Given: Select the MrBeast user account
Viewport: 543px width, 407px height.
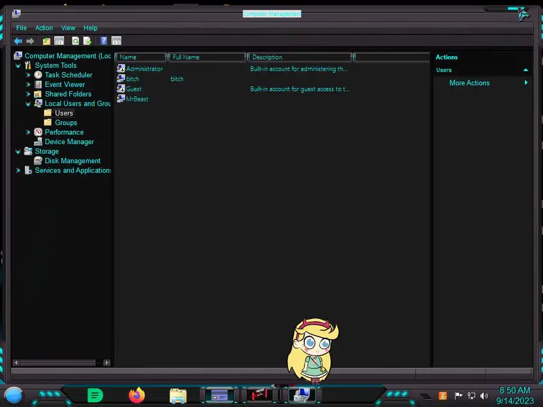Looking at the screenshot, I should pos(137,99).
